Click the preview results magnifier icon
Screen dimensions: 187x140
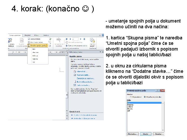coord(58,40)
